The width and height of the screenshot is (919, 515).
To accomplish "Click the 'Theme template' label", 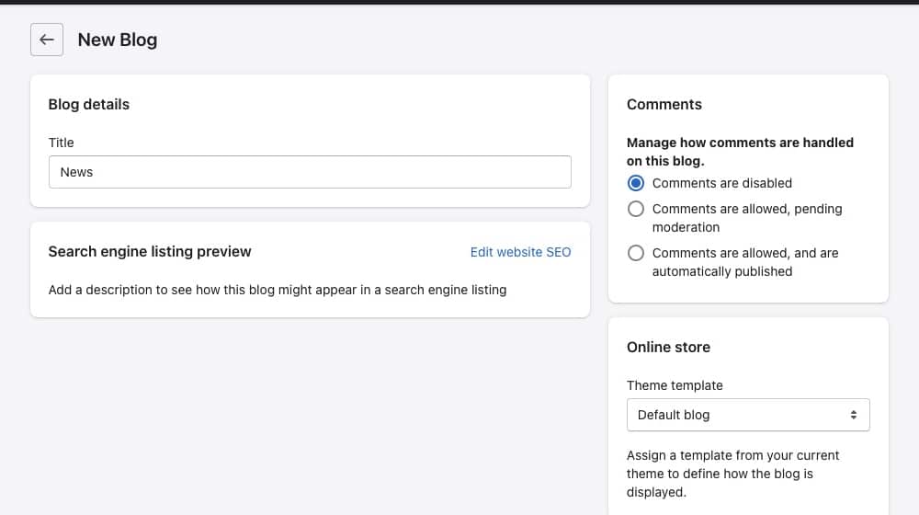I will 675,385.
